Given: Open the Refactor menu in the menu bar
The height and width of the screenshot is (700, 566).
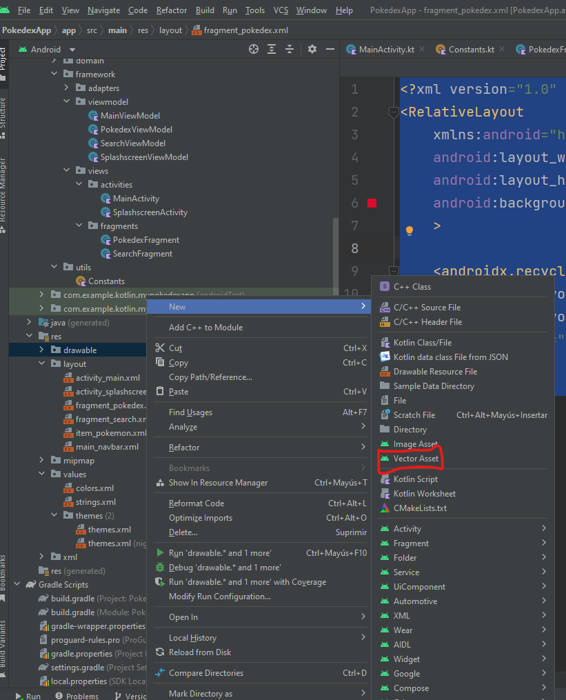Looking at the screenshot, I should pos(171,10).
